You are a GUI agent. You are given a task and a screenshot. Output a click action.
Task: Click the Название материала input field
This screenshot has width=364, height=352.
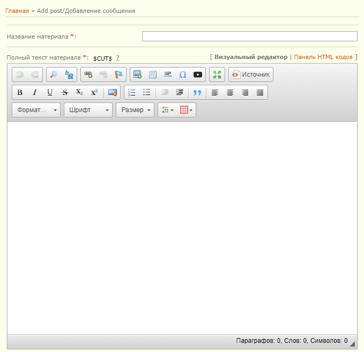coord(249,36)
